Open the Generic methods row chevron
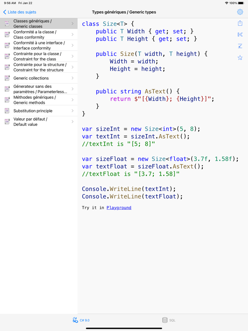 pyautogui.click(x=72, y=100)
